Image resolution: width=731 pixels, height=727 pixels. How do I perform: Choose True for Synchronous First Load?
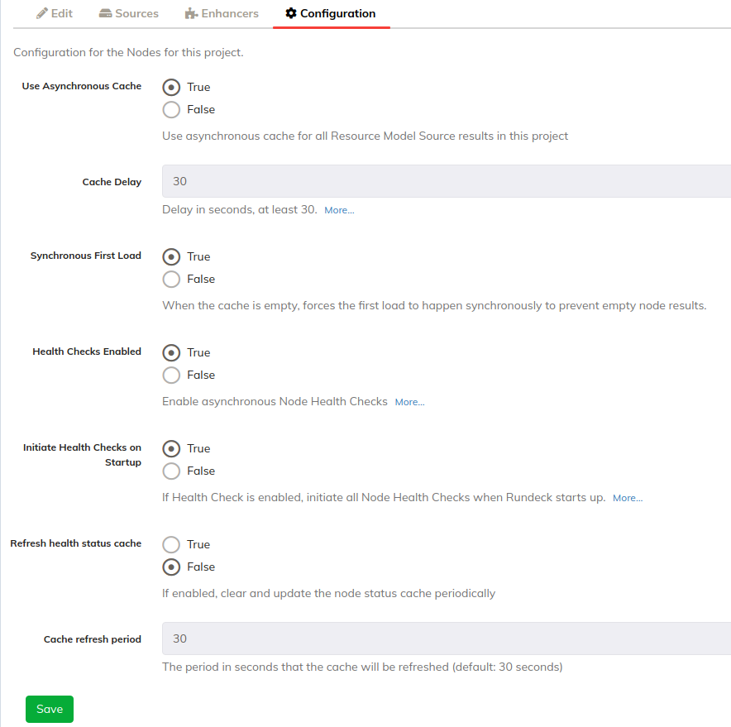[171, 257]
